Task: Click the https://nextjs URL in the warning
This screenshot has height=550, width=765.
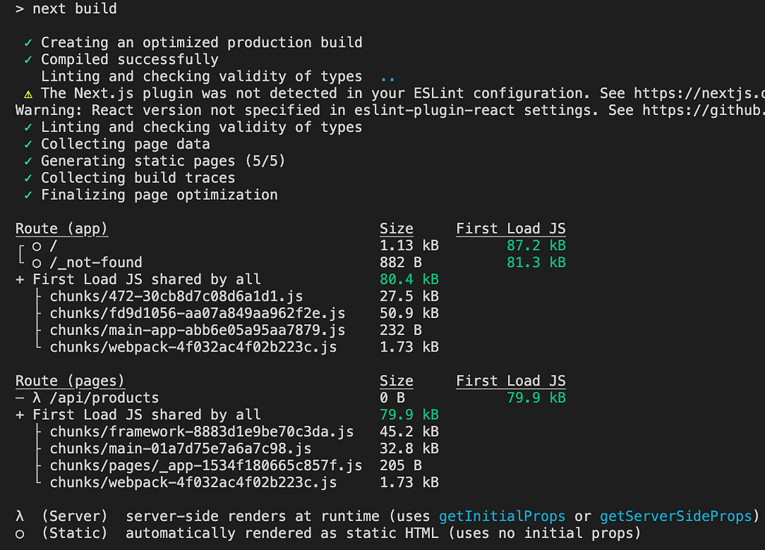Action: click(699, 93)
